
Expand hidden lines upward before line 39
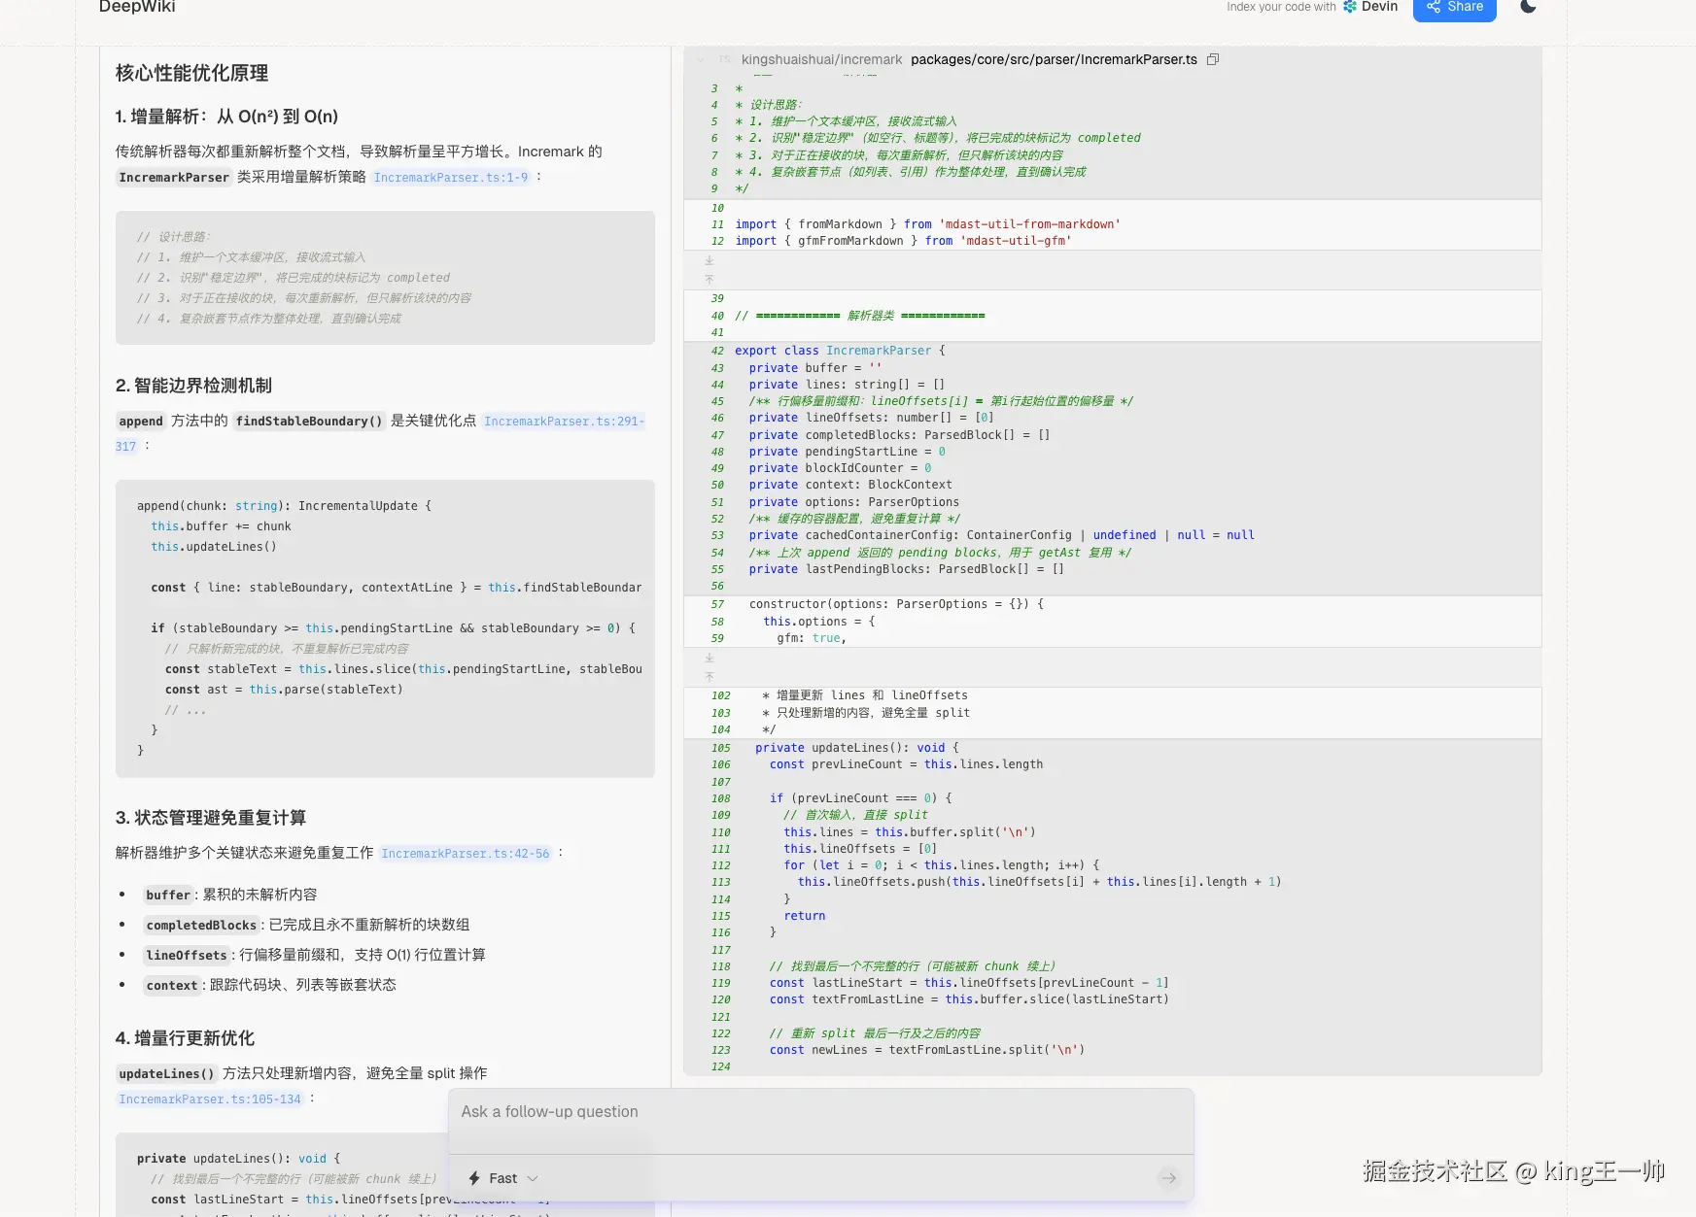click(710, 279)
